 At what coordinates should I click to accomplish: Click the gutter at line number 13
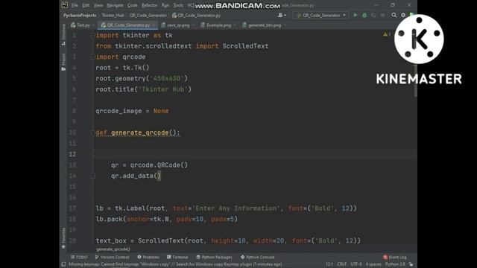(x=72, y=165)
